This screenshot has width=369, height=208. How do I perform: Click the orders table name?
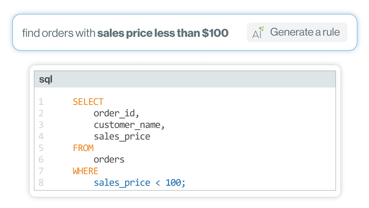pos(109,160)
